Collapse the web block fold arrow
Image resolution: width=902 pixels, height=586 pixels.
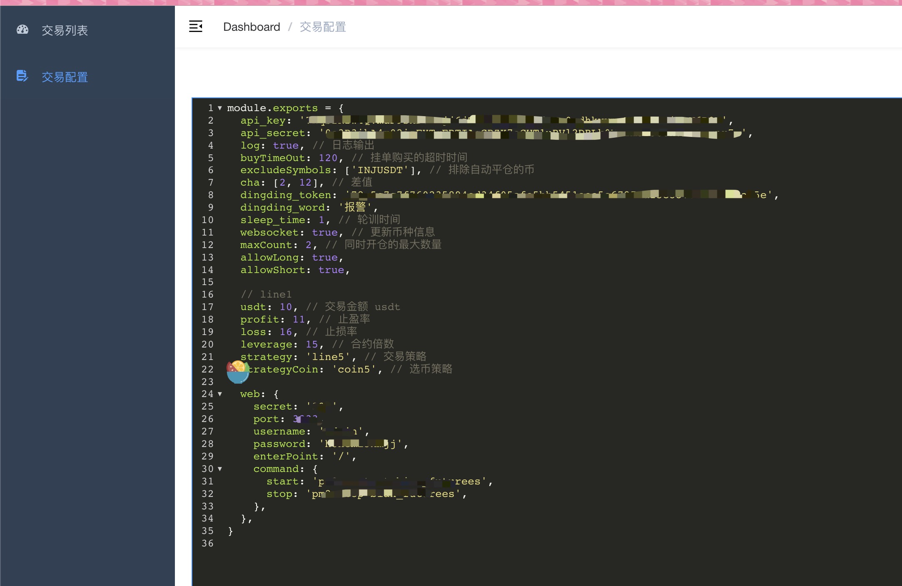(x=220, y=394)
